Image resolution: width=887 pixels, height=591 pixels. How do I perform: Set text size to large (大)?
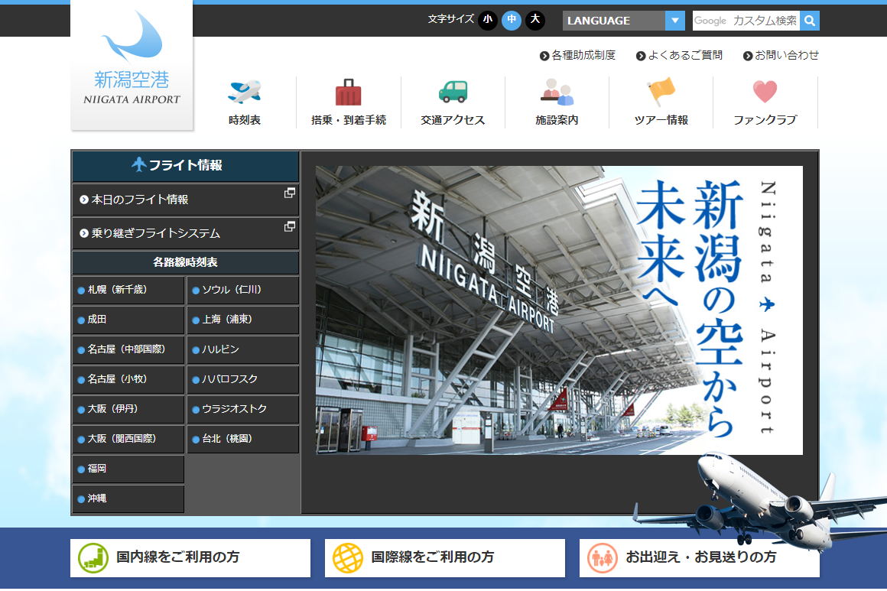click(535, 20)
